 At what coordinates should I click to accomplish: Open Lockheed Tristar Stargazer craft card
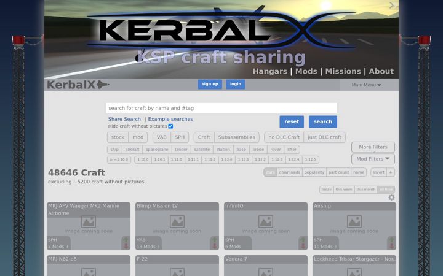click(x=354, y=266)
